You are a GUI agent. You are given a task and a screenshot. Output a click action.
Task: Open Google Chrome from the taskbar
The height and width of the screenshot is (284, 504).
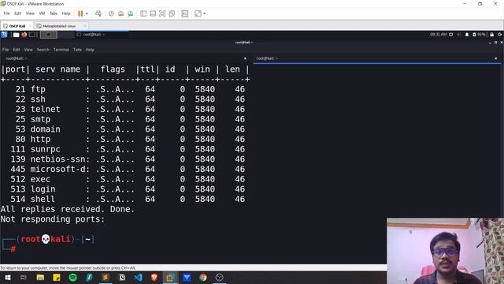click(x=203, y=277)
